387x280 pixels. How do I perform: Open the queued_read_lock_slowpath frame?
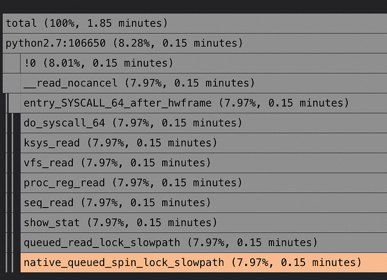[202, 242]
